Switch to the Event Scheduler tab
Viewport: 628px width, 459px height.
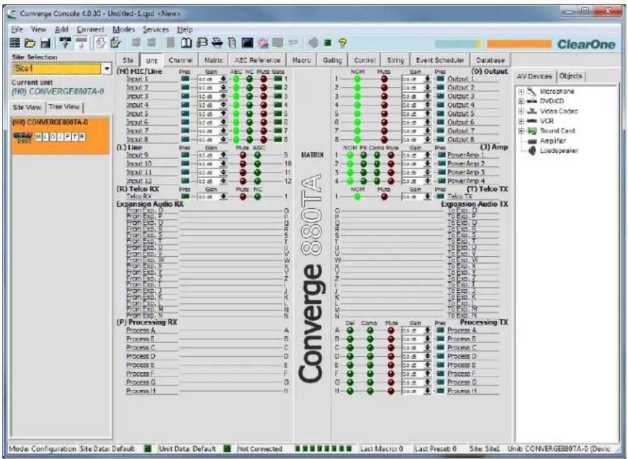[440, 60]
